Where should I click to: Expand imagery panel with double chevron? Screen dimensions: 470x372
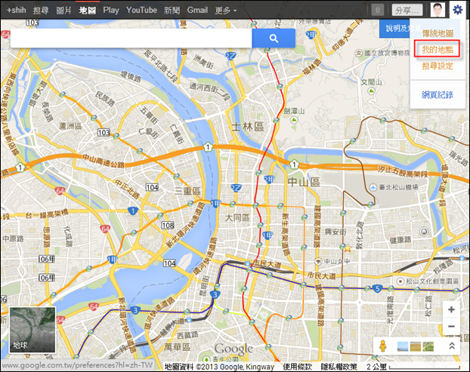point(452,346)
